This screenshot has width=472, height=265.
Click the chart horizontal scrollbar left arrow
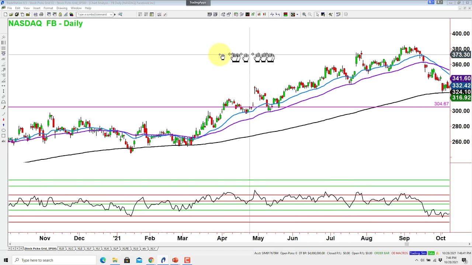(10, 244)
